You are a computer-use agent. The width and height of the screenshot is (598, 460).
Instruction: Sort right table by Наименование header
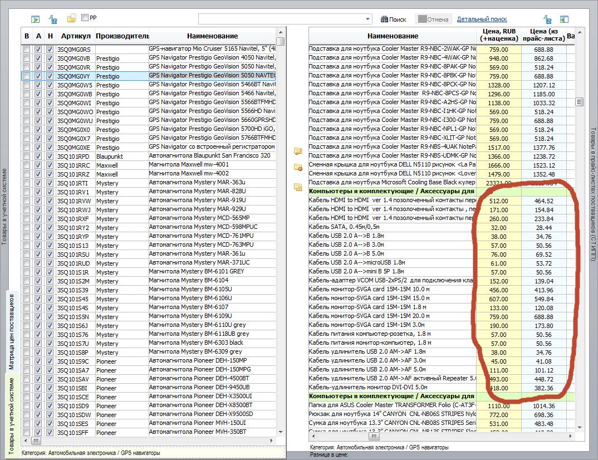pyautogui.click(x=393, y=36)
